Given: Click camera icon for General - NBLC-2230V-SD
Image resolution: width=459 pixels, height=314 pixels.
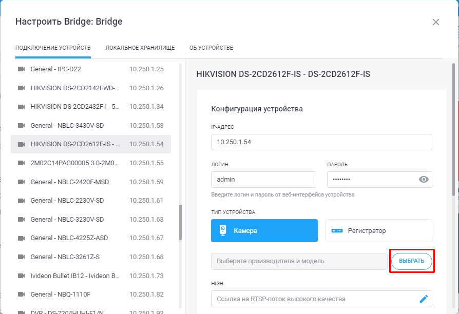Looking at the screenshot, I should 22,201.
